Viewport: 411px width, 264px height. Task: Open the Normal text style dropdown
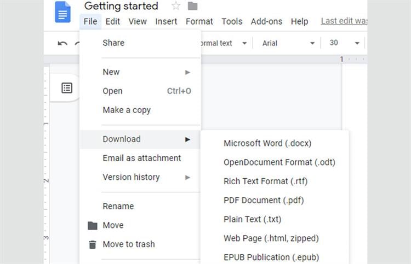click(x=225, y=43)
